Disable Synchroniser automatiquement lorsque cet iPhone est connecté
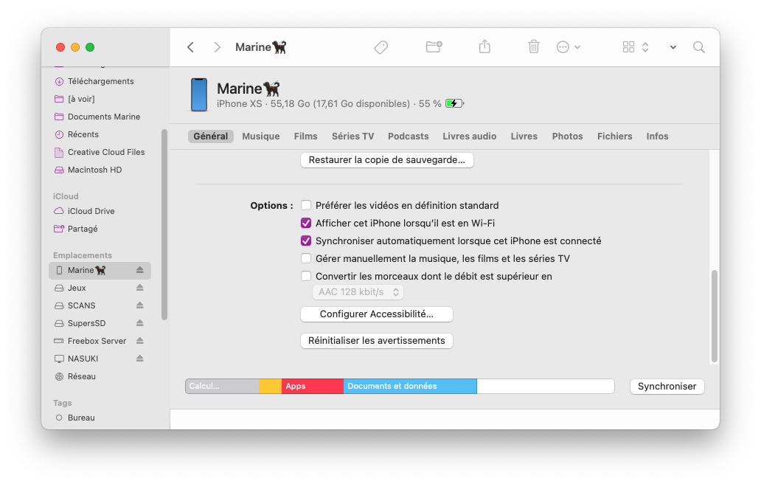The height and width of the screenshot is (484, 761). click(306, 241)
